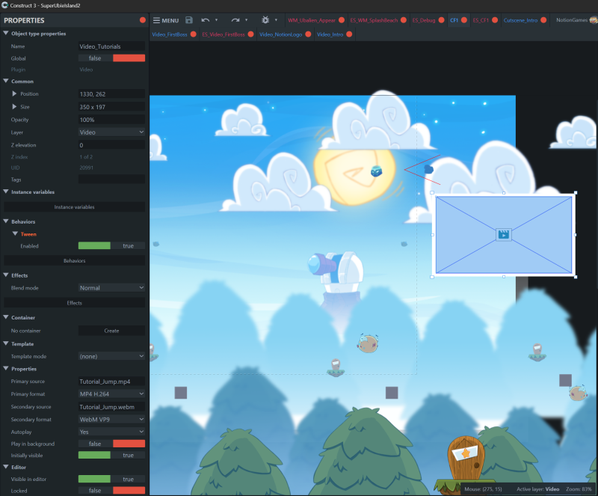Open the Primary format dropdown

(x=111, y=394)
